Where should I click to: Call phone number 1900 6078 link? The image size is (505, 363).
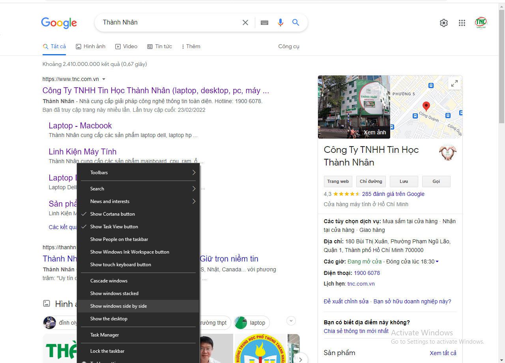click(367, 273)
